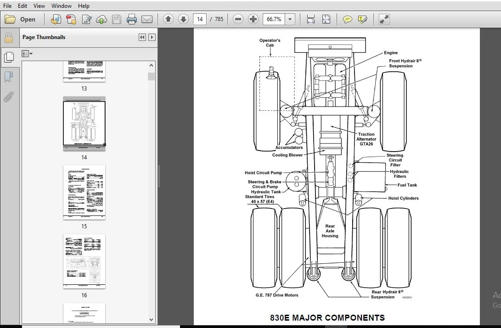The height and width of the screenshot is (328, 501).
Task: Open the Help menu
Action: (84, 6)
